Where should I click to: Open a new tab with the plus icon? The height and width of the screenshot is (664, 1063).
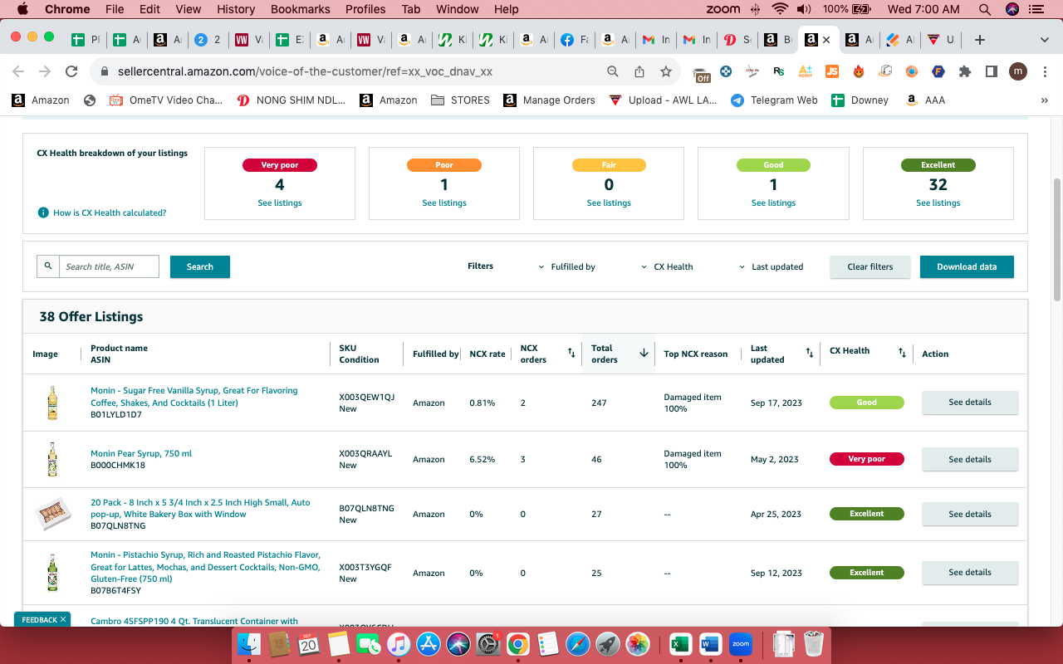(980, 40)
